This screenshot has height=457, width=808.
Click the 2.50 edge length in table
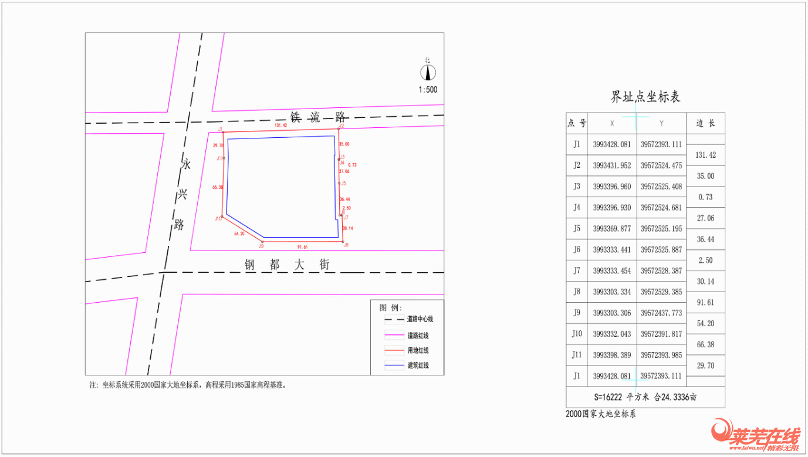(x=705, y=260)
